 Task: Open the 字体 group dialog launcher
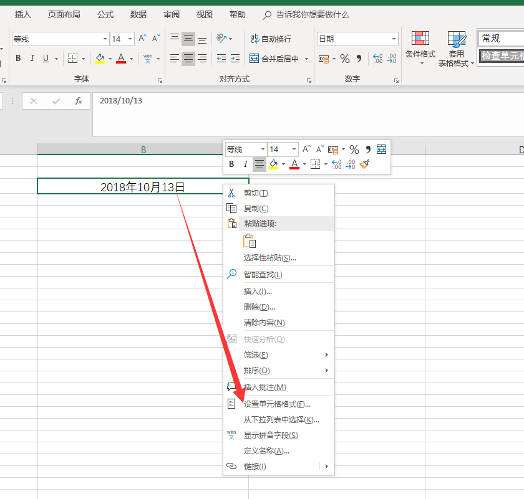click(x=160, y=80)
